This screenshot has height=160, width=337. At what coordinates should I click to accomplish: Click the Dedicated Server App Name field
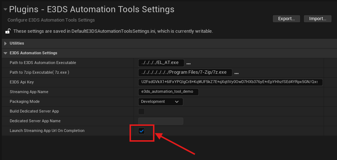coord(161,121)
